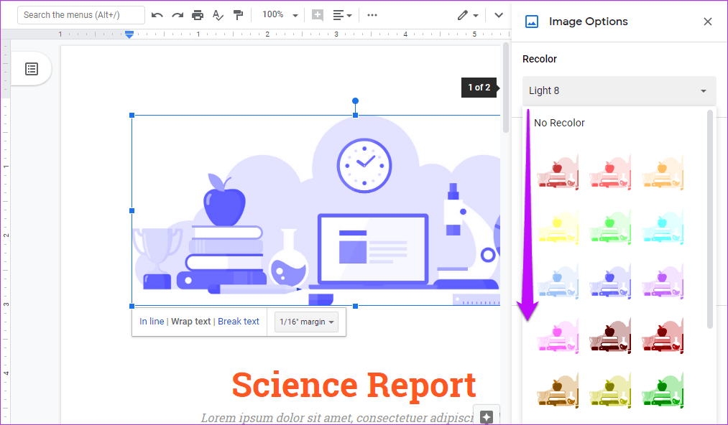728x425 pixels.
Task: Add a comment with the toolbar icon
Action: (x=317, y=15)
